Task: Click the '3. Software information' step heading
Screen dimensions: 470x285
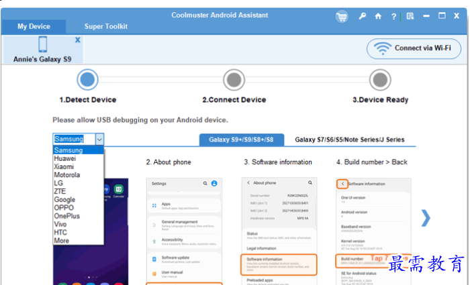Action: (x=278, y=162)
